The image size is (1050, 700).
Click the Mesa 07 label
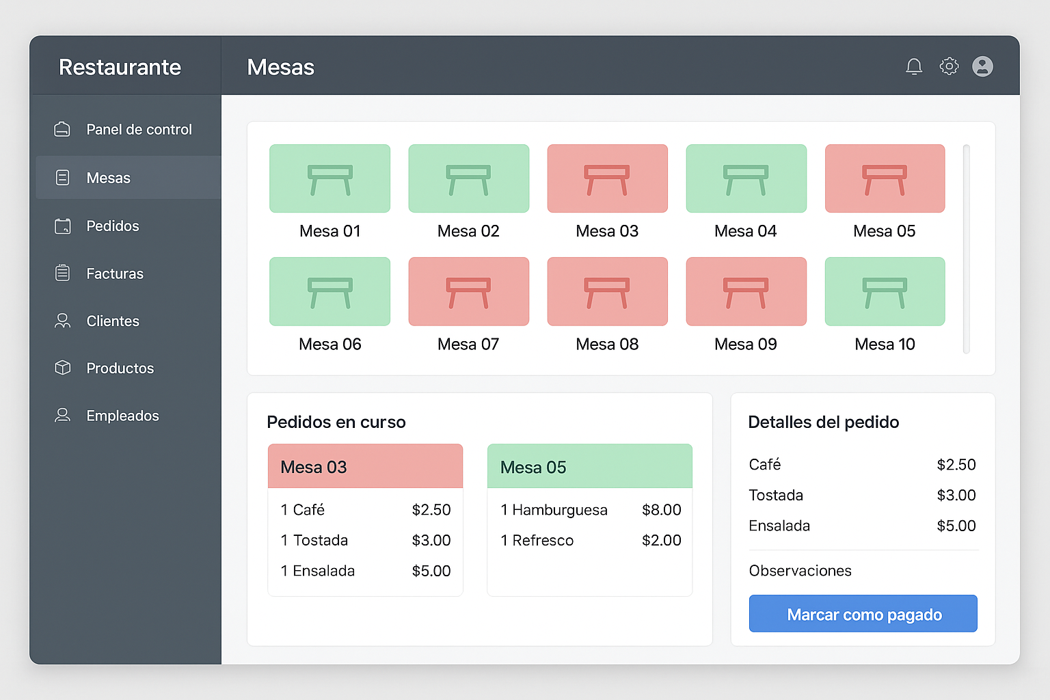pos(469,344)
